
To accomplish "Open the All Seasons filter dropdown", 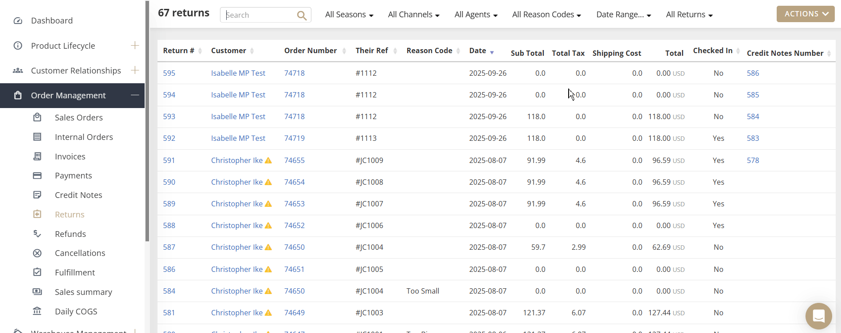I will pyautogui.click(x=349, y=15).
